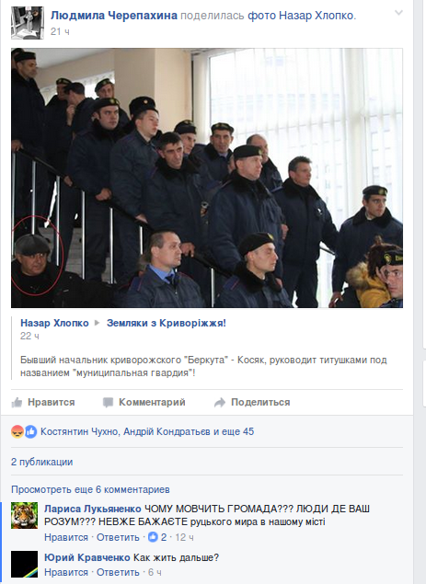426x584 pixels.
Task: Open Людмила Черепахина's profile picture
Action: point(28,23)
